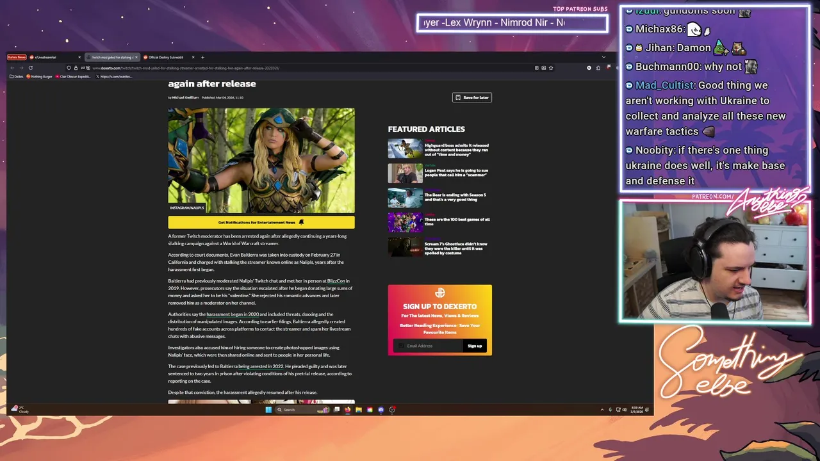
Task: Open The Bear is ending article
Action: (455, 197)
